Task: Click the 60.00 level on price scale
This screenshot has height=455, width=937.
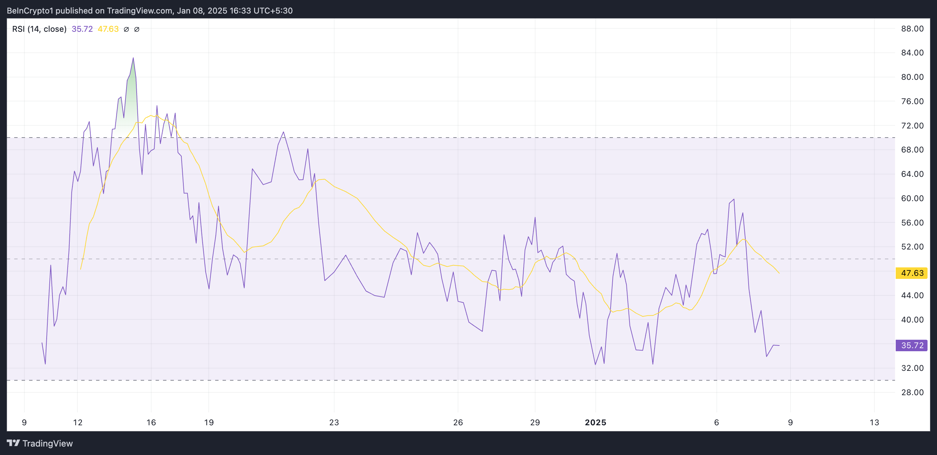Action: pyautogui.click(x=912, y=198)
